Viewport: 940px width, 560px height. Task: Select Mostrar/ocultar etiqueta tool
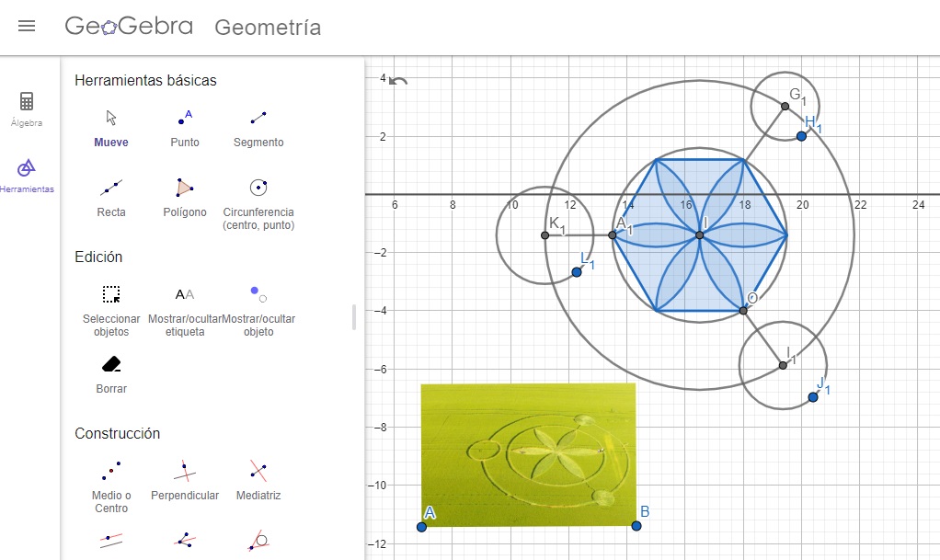click(185, 311)
